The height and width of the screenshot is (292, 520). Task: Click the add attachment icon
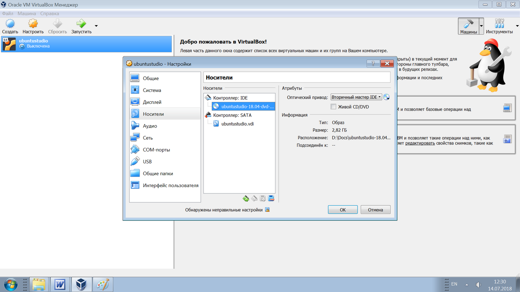(x=263, y=198)
